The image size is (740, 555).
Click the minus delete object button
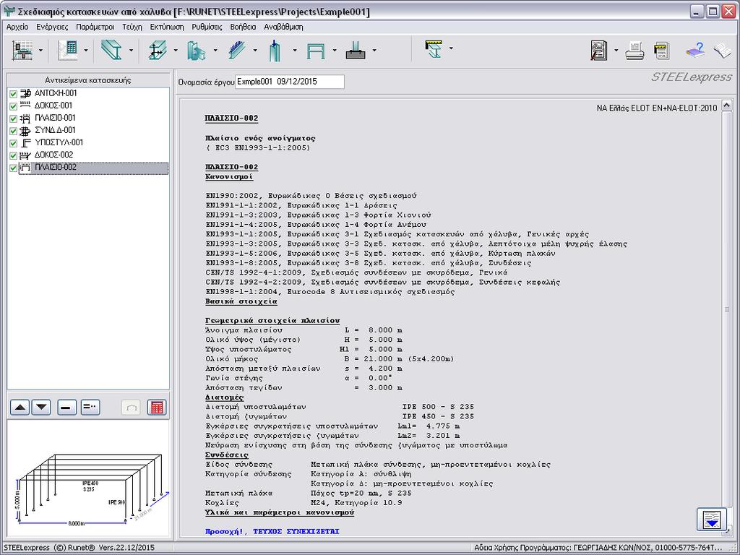(66, 408)
